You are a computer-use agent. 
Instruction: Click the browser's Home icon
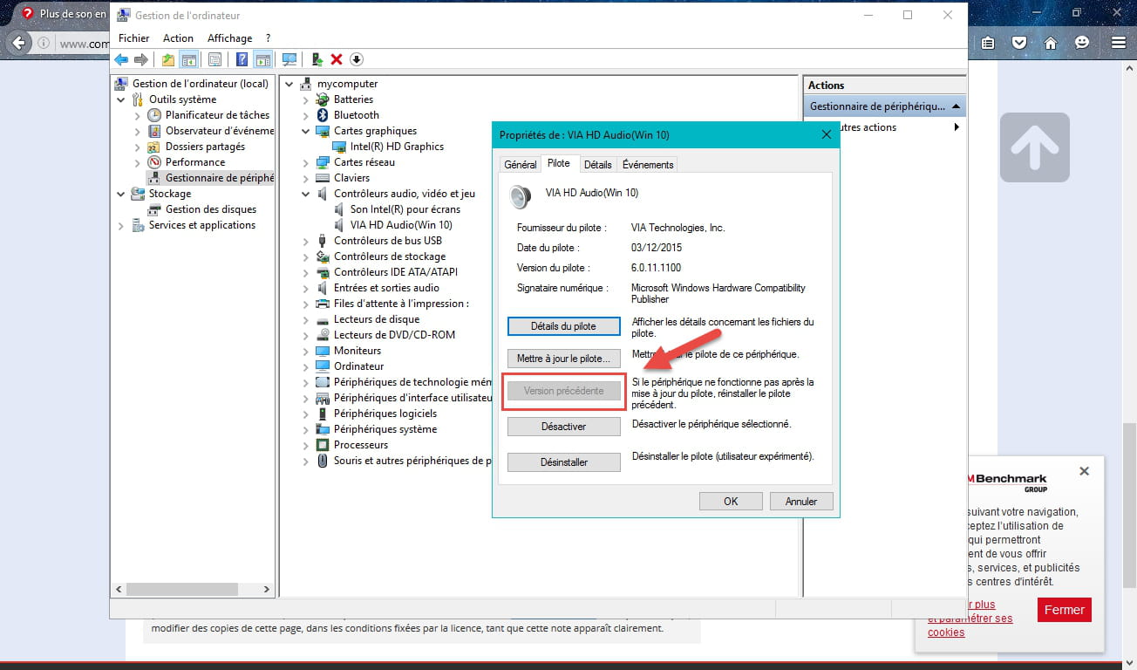click(1051, 43)
